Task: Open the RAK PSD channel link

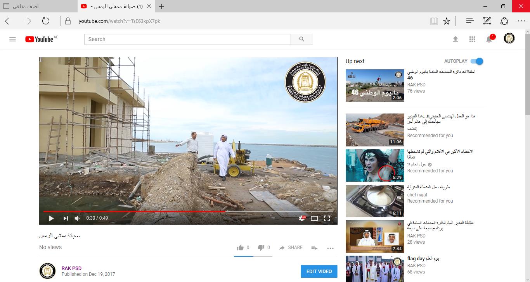Action: pos(71,268)
